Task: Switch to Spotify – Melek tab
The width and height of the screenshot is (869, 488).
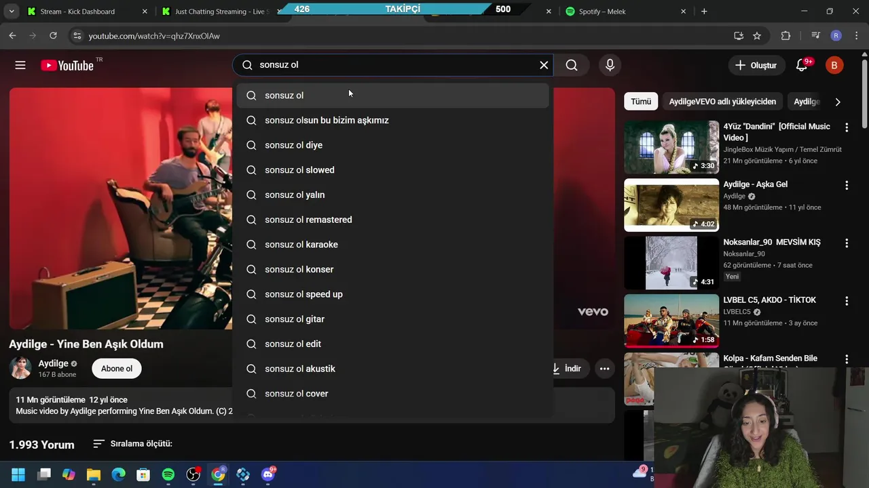Action: [626, 12]
